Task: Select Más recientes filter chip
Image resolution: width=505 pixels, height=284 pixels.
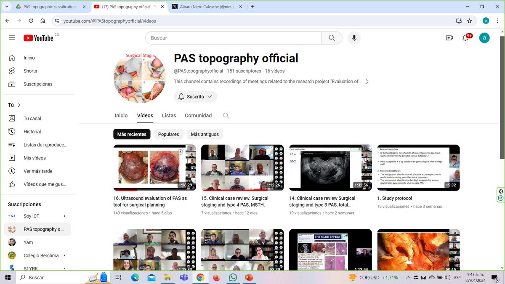Action: pos(132,134)
